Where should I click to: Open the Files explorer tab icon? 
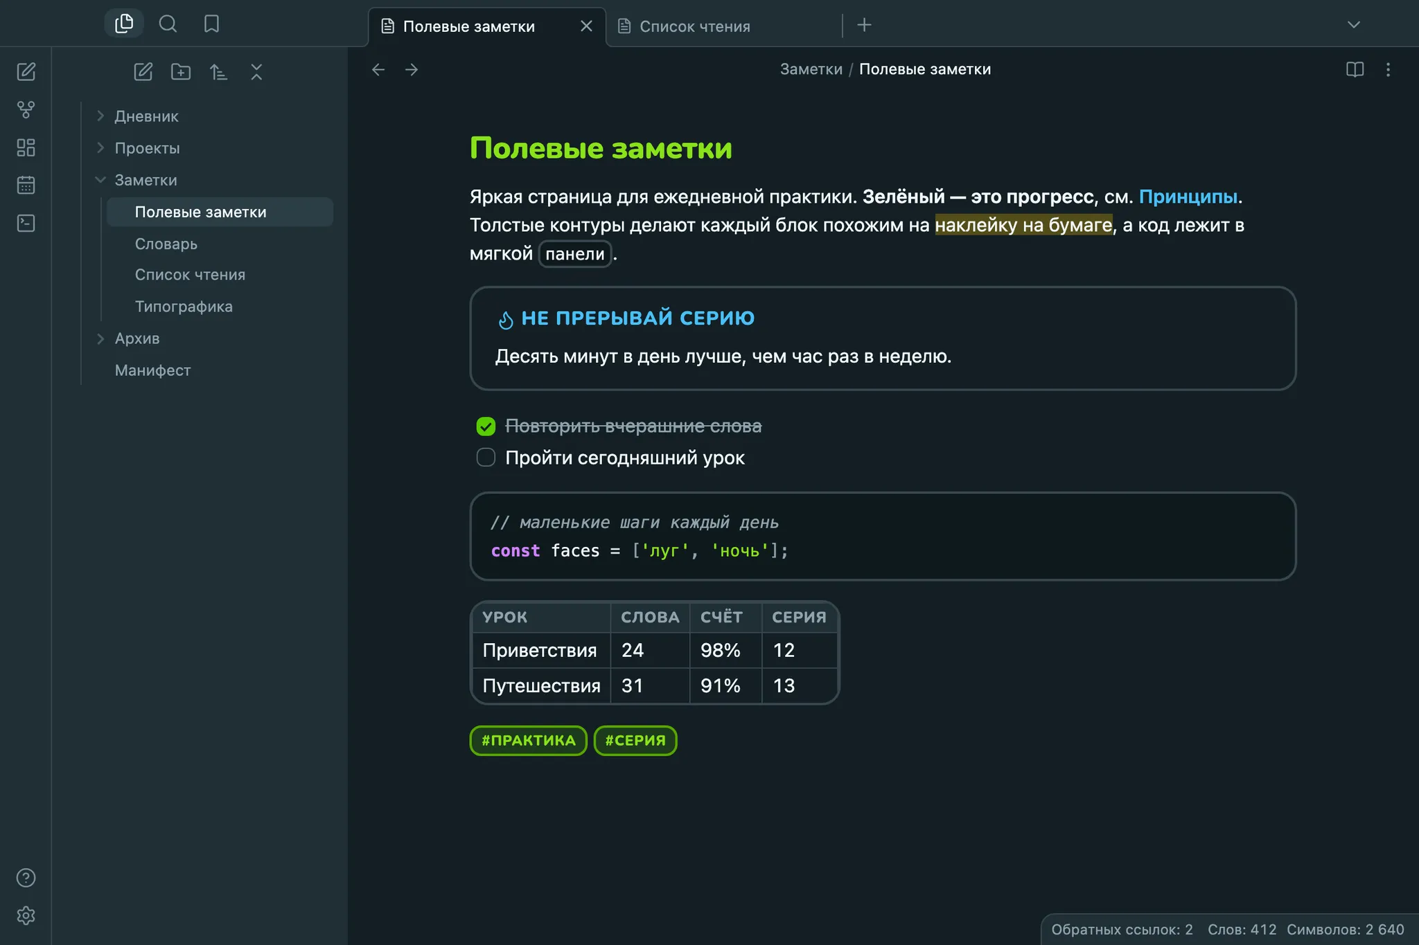[x=124, y=24]
